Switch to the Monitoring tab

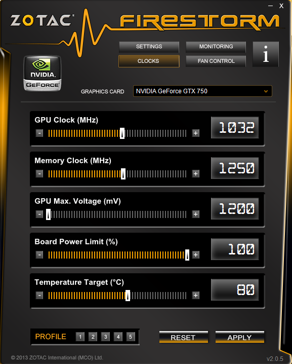tap(216, 47)
